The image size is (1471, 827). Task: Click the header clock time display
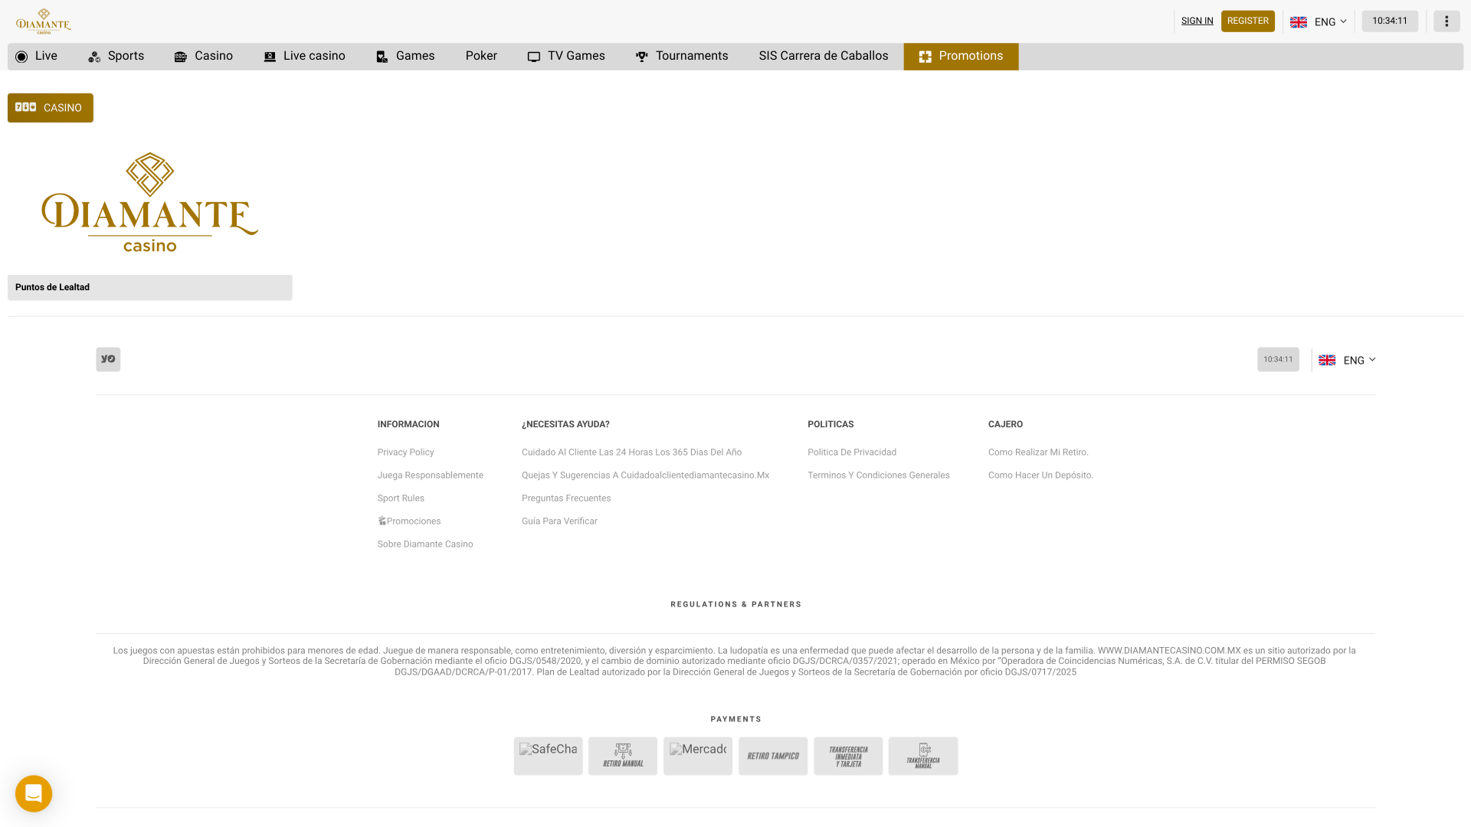(x=1389, y=21)
